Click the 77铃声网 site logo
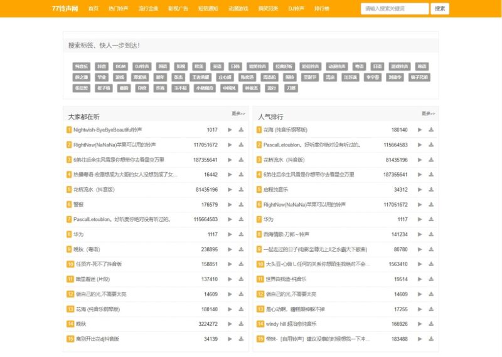 [x=65, y=9]
